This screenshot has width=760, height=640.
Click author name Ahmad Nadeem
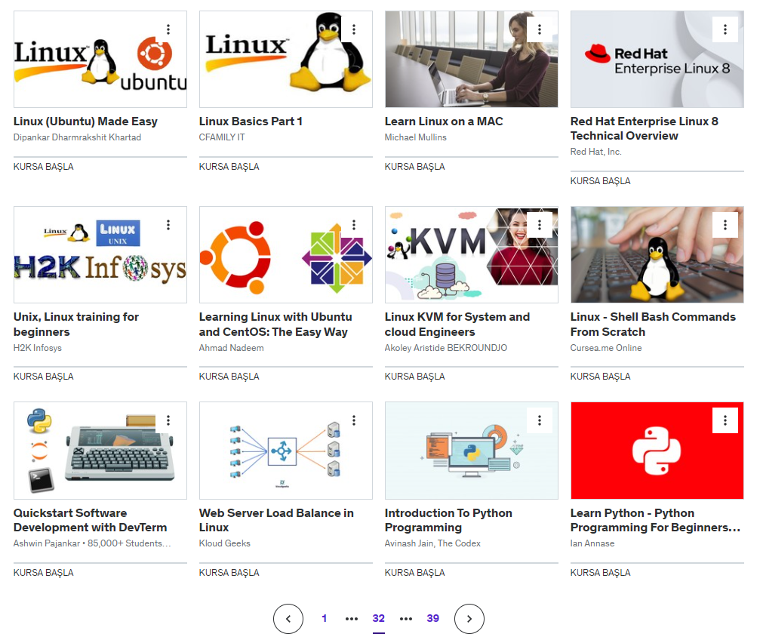(x=231, y=348)
